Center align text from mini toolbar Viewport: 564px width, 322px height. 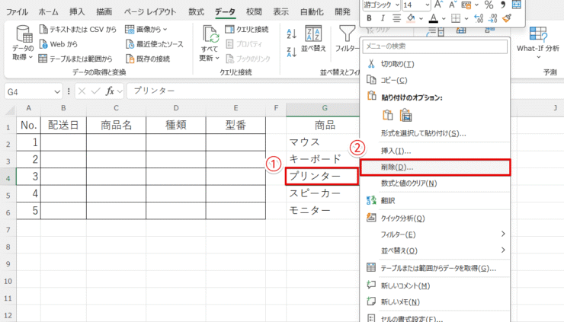click(396, 18)
